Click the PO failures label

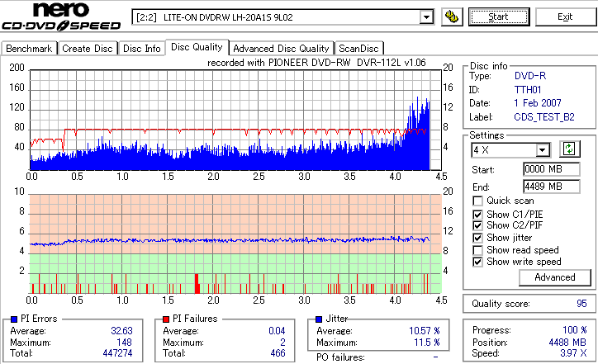point(340,357)
